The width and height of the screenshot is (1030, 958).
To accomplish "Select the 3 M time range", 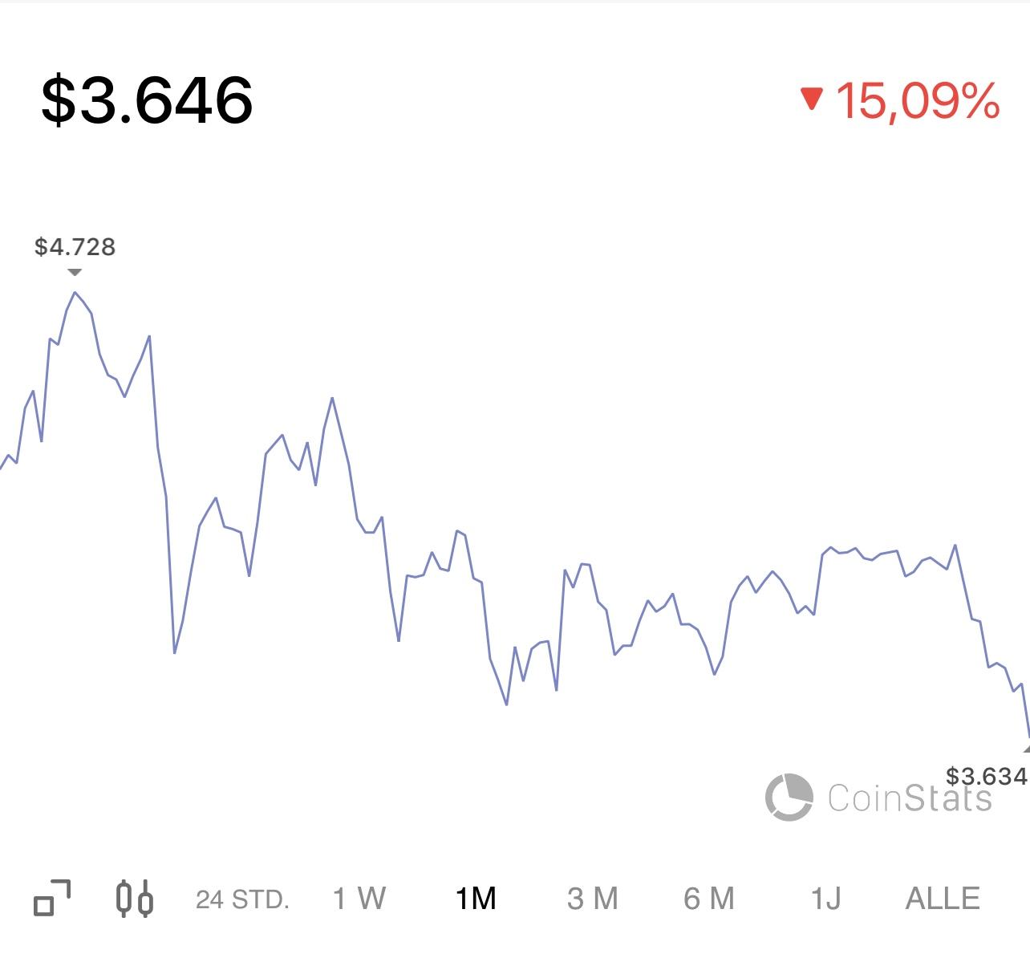I will pyautogui.click(x=593, y=899).
